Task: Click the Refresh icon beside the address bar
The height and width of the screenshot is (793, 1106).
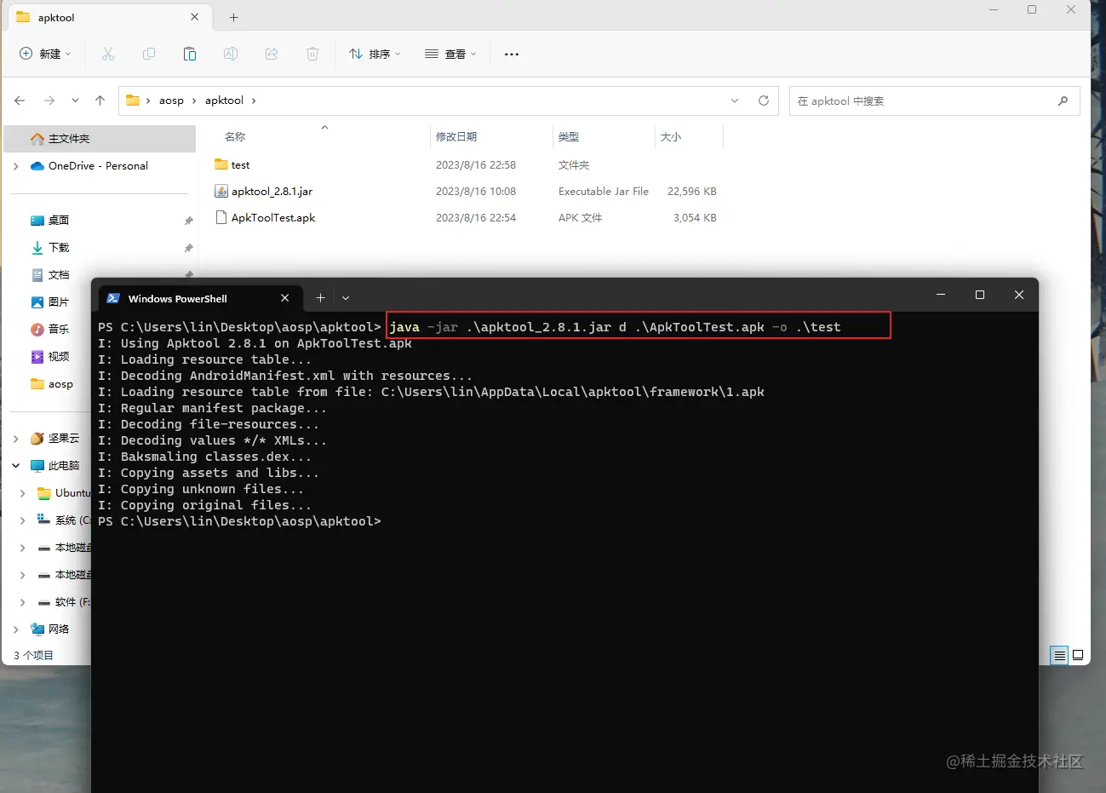Action: coord(762,101)
